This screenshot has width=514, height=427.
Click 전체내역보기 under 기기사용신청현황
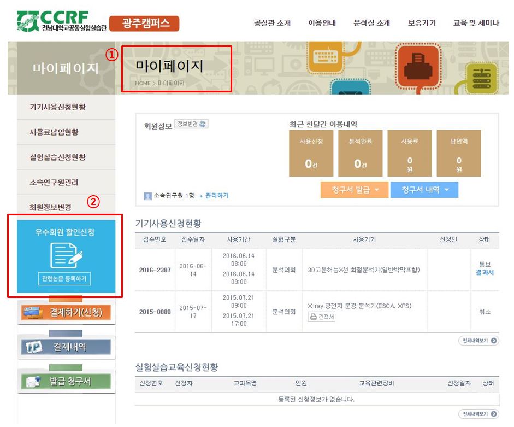(x=478, y=341)
